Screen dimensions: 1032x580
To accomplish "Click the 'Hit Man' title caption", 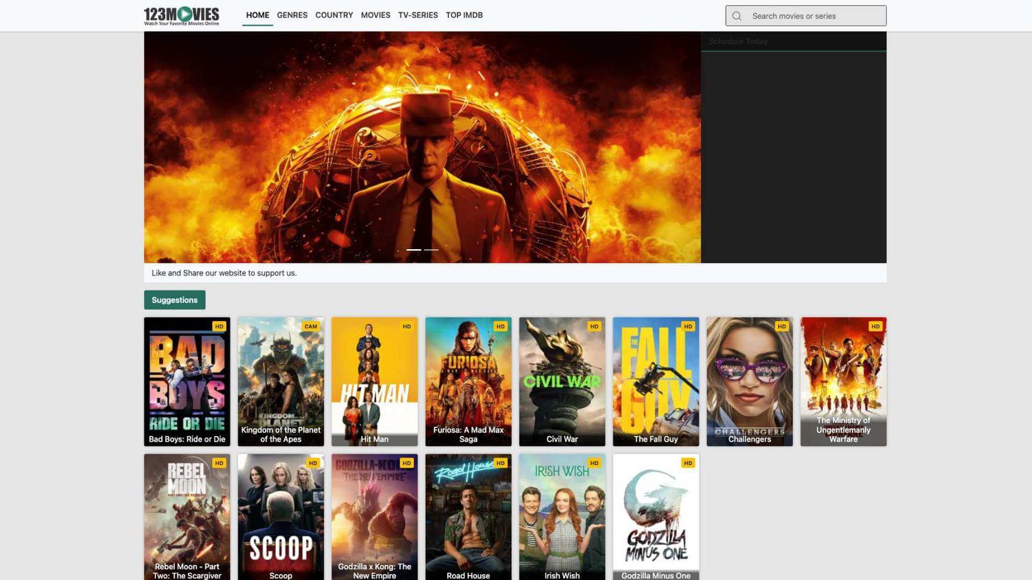I will (x=374, y=439).
